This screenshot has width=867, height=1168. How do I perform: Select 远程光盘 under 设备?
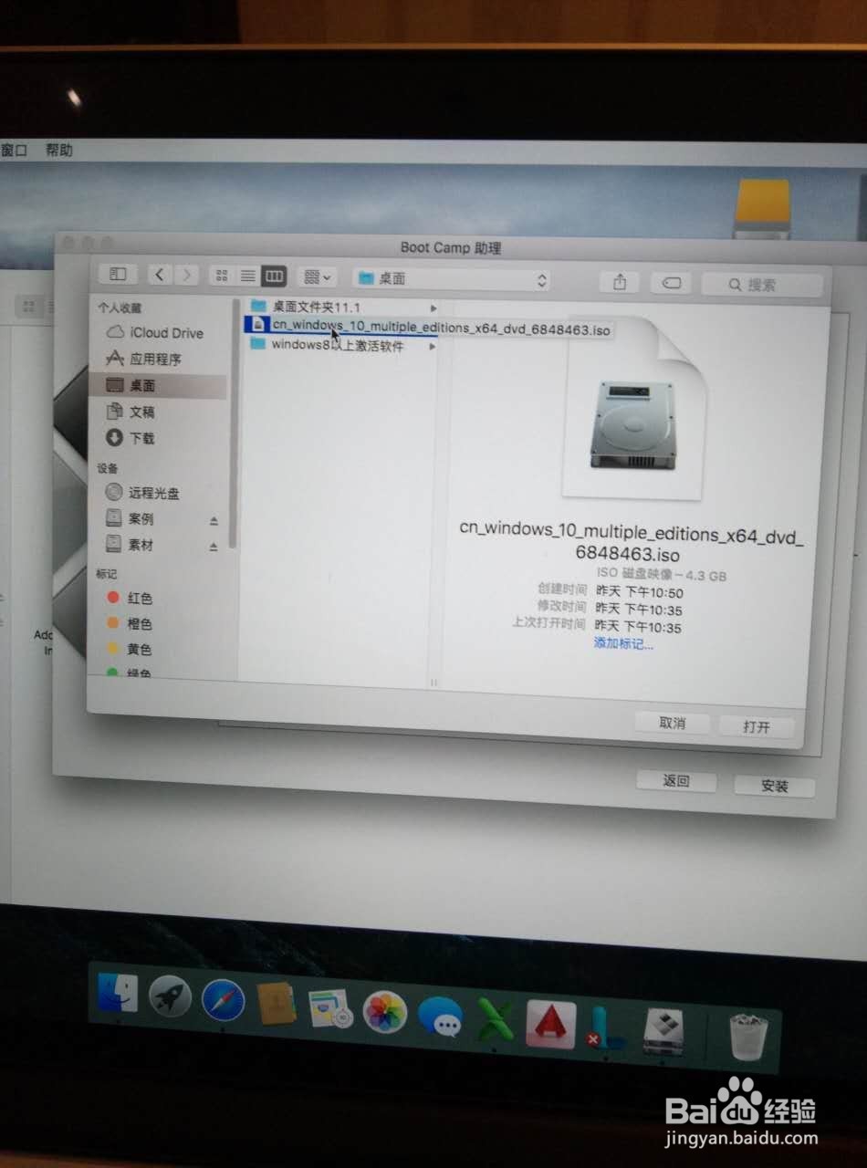pyautogui.click(x=142, y=493)
